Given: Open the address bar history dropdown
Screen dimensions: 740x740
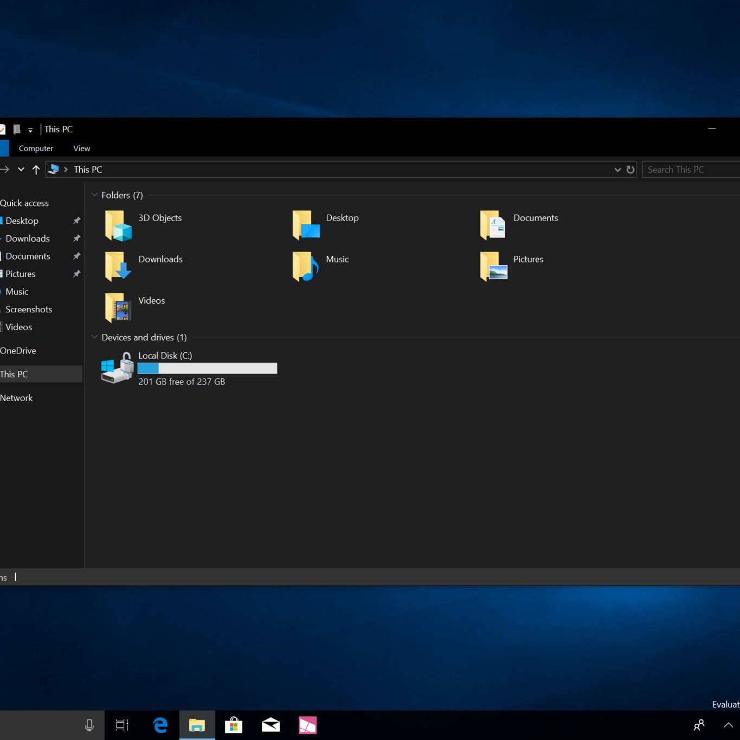Looking at the screenshot, I should (617, 170).
